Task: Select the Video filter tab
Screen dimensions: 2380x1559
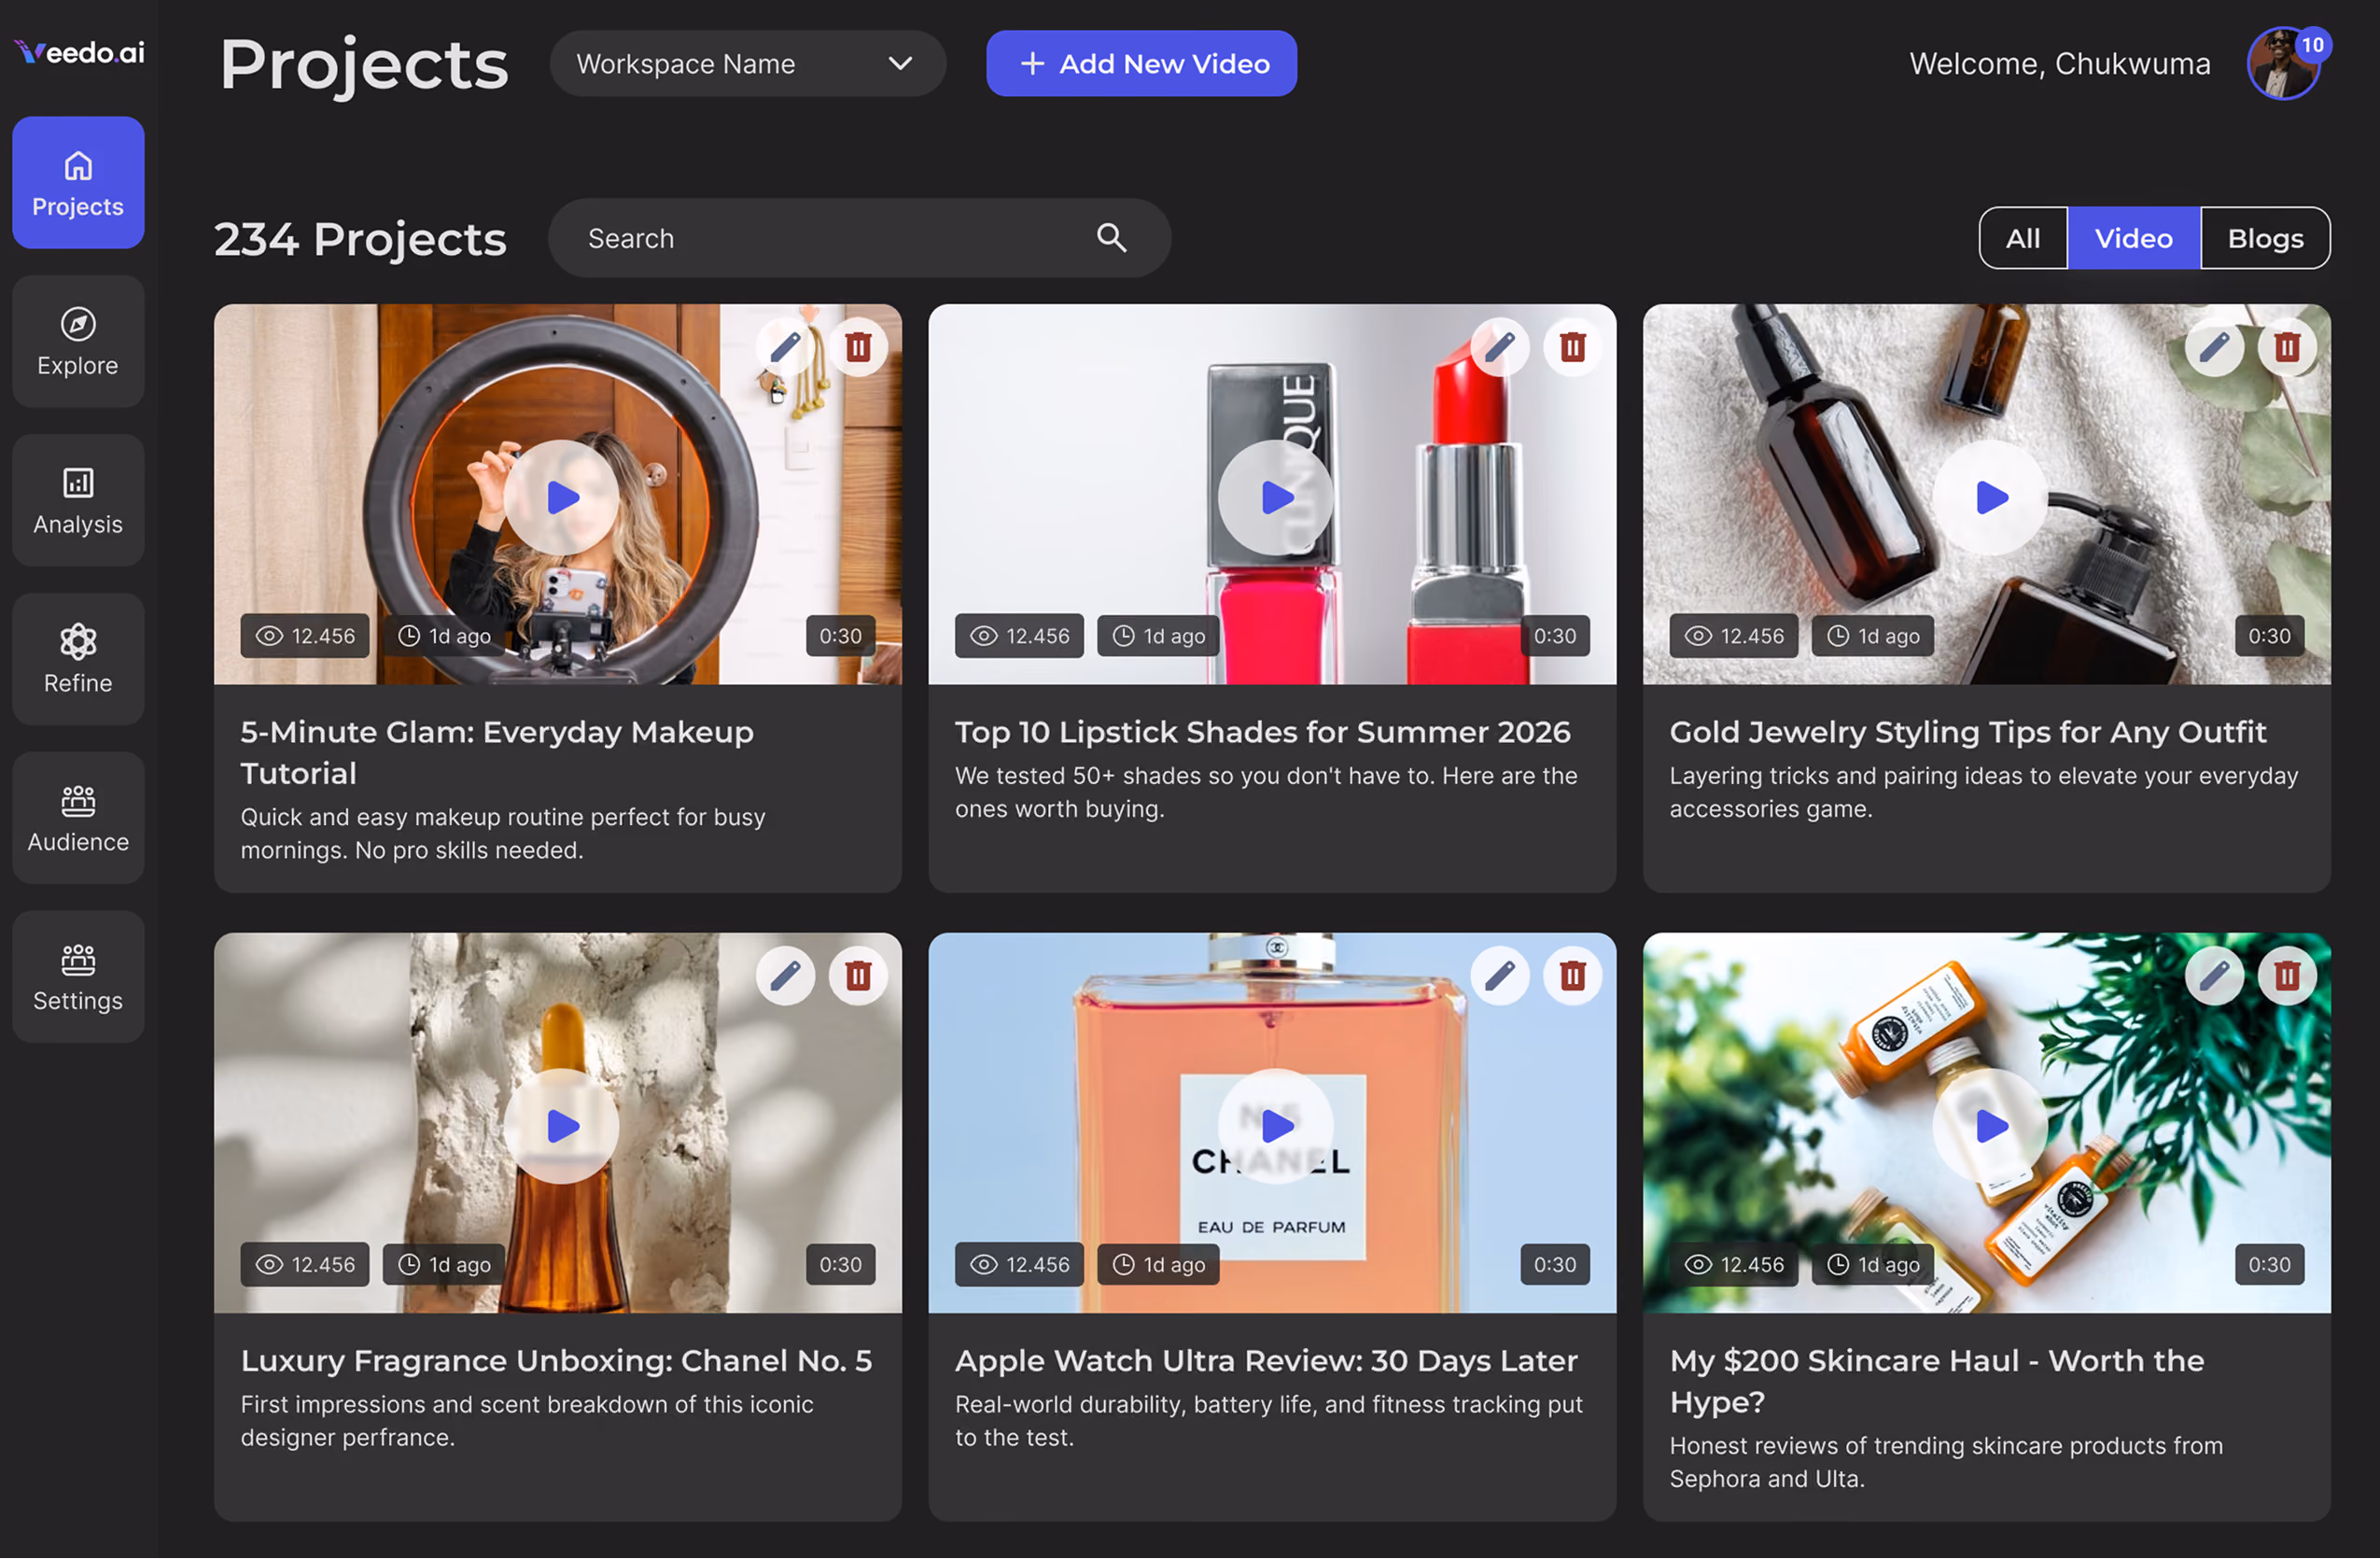Action: pyautogui.click(x=2134, y=238)
